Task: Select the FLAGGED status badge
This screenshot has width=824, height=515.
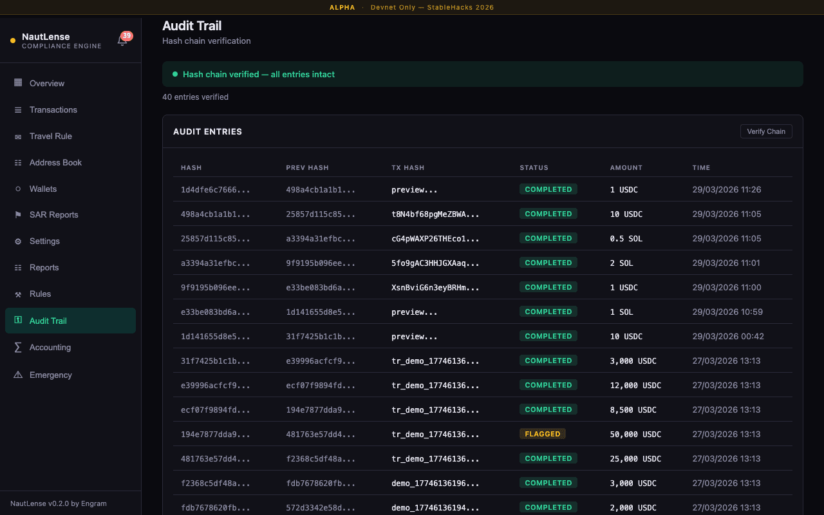Action: click(x=543, y=433)
